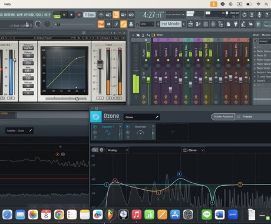Viewport: 271px width, 224px height.
Task: Toggle the countdown before recording icon
Action: pyautogui.click(x=116, y=15)
